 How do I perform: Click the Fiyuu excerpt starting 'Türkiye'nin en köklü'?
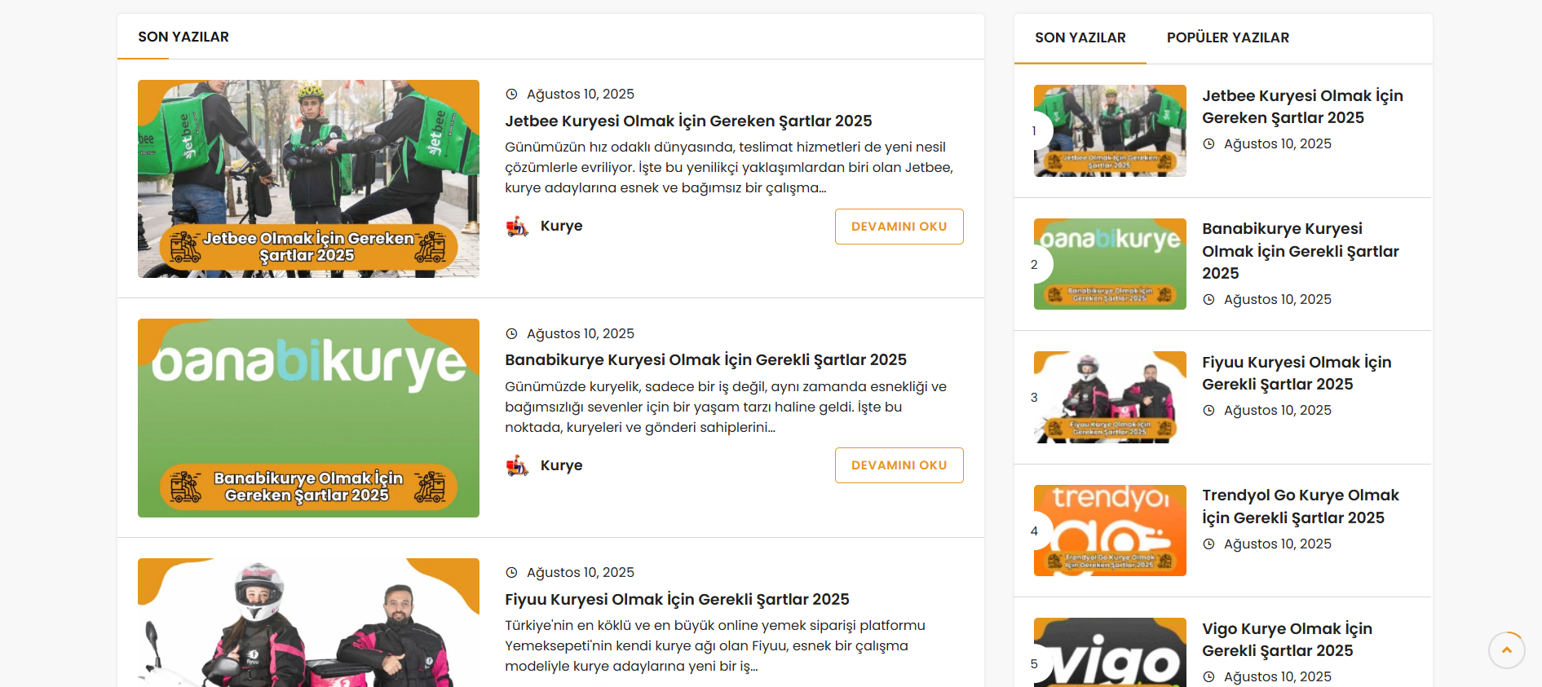715,646
